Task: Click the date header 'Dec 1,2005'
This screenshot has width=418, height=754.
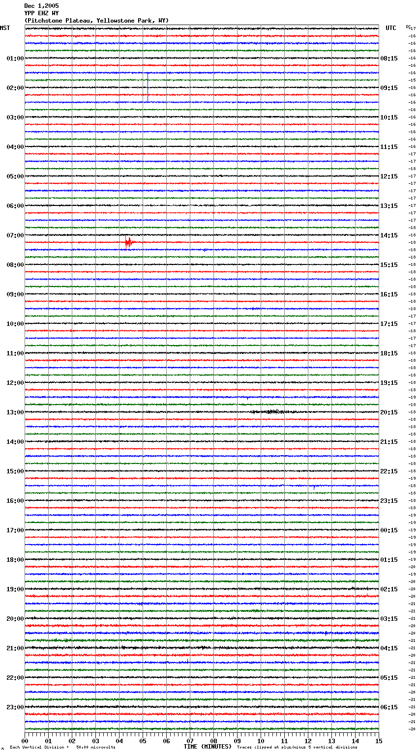Action: pos(41,6)
